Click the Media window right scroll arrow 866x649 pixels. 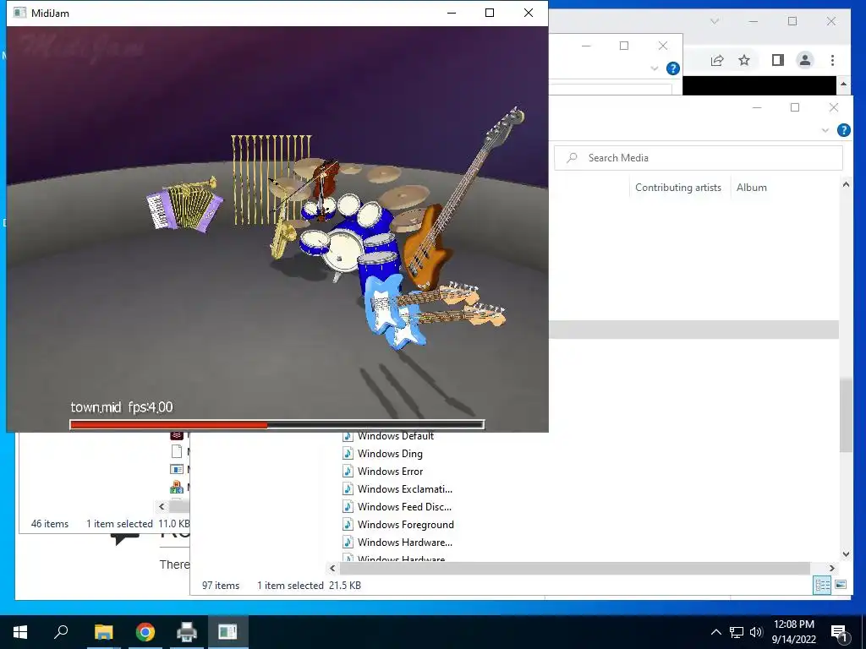pos(832,568)
